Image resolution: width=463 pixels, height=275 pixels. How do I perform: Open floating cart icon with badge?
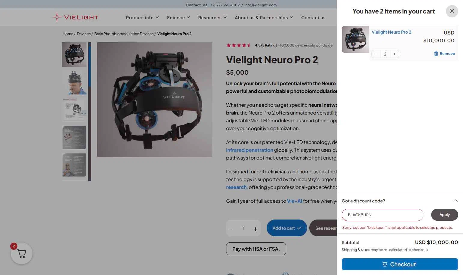pyautogui.click(x=21, y=253)
